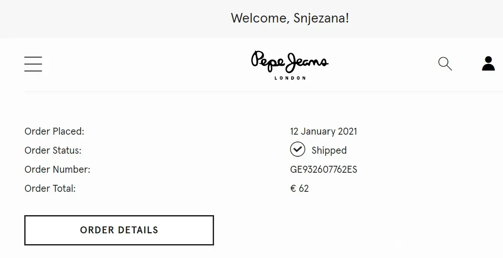
Task: Click the search magnifying glass icon
Action: (445, 64)
